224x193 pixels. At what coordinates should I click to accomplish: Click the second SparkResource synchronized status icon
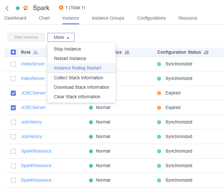point(159,166)
